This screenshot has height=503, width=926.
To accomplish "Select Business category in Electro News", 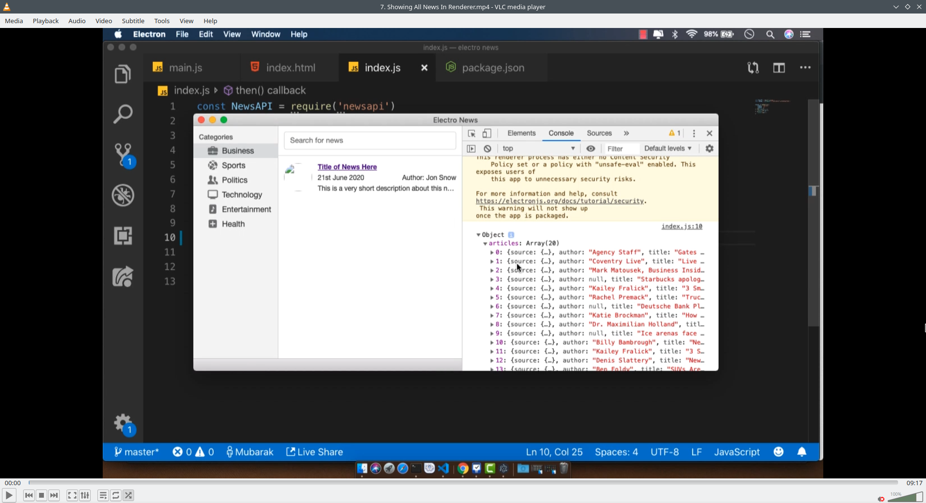I will click(x=236, y=151).
